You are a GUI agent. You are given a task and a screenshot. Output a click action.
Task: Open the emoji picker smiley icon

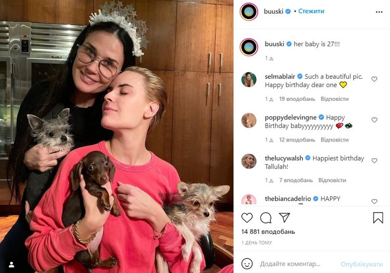[x=247, y=263]
